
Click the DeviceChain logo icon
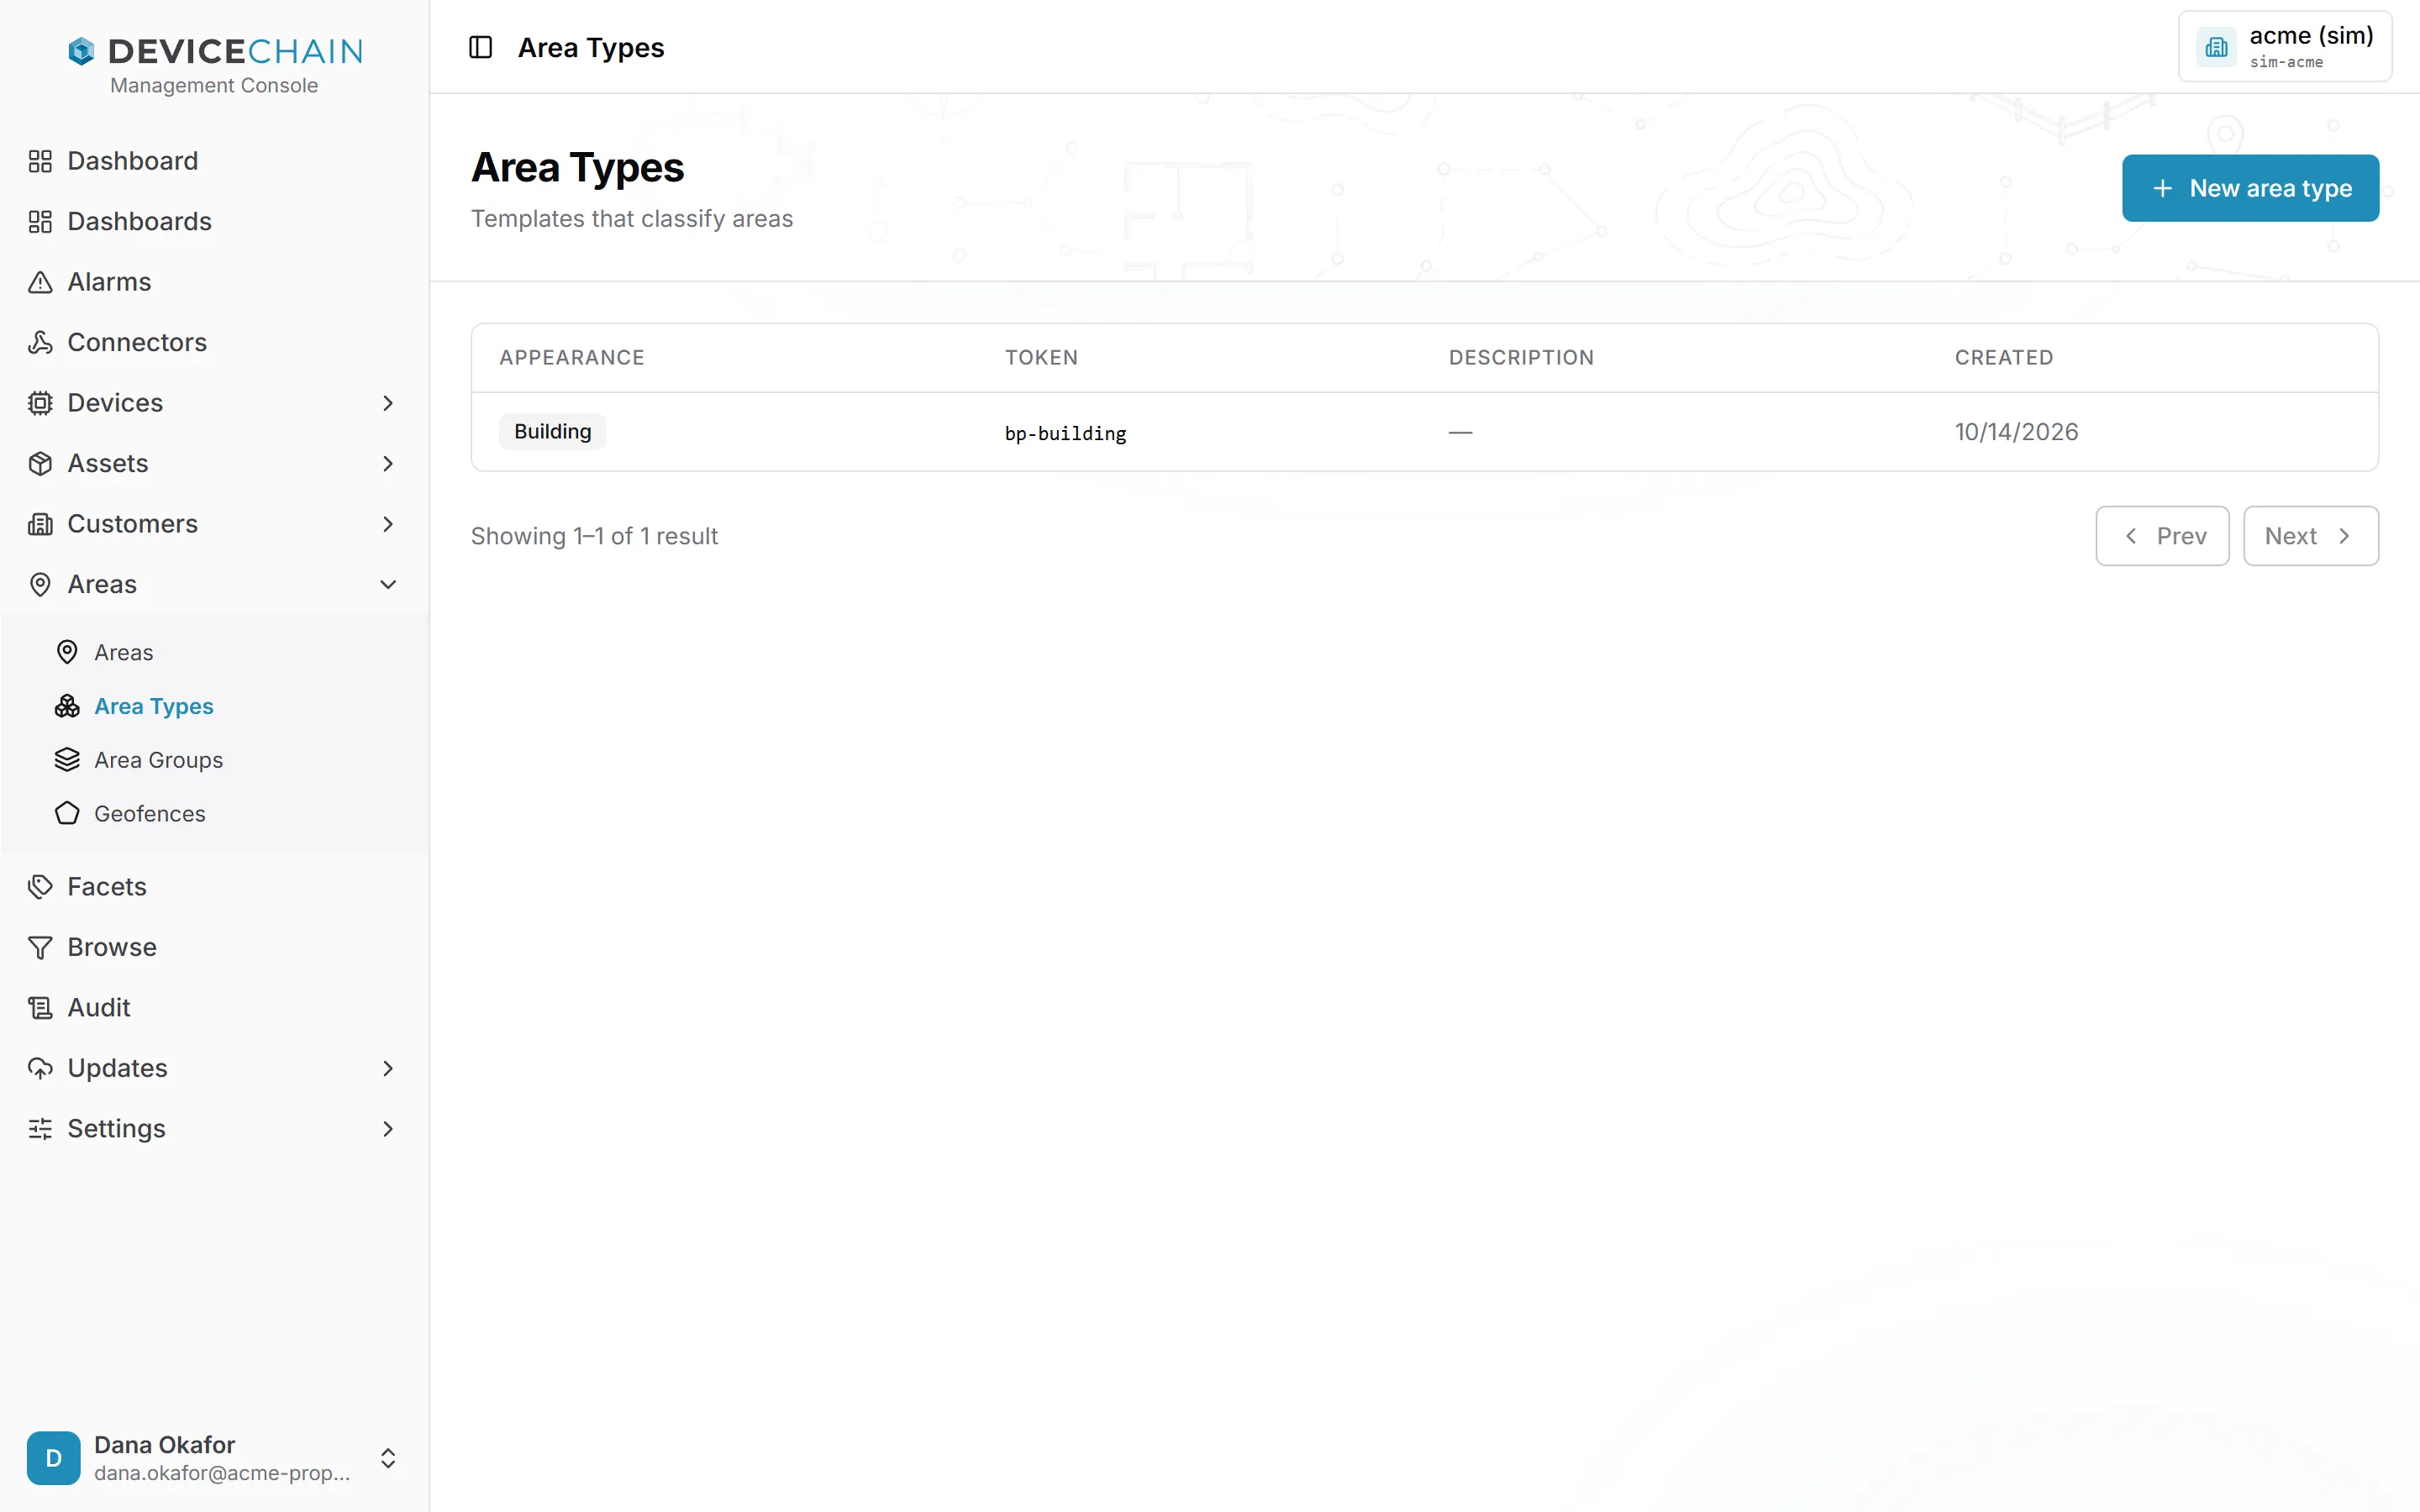point(81,50)
